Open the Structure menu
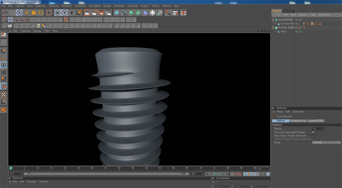The image size is (342, 188). 53,6
